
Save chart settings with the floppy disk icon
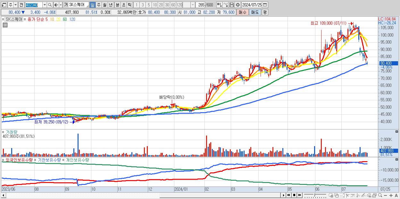point(231,5)
